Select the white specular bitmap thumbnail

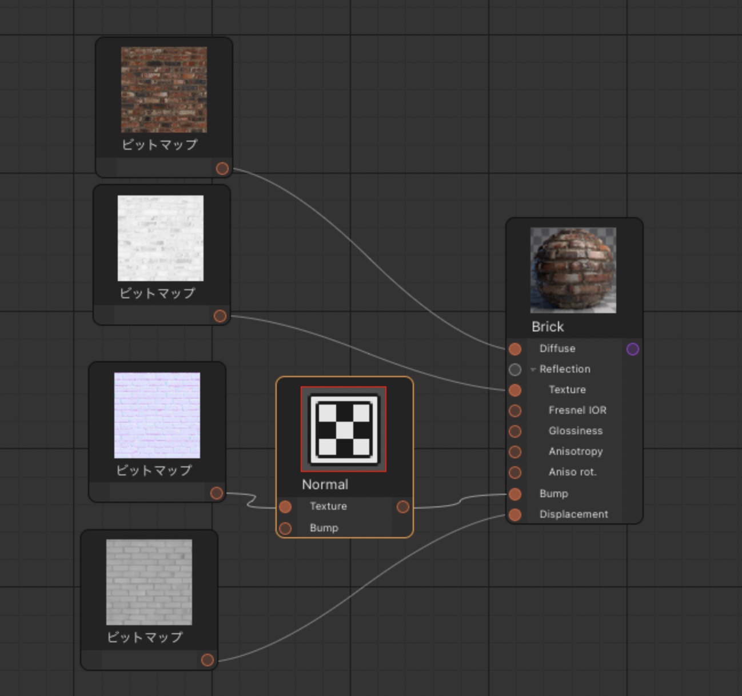[x=161, y=238]
